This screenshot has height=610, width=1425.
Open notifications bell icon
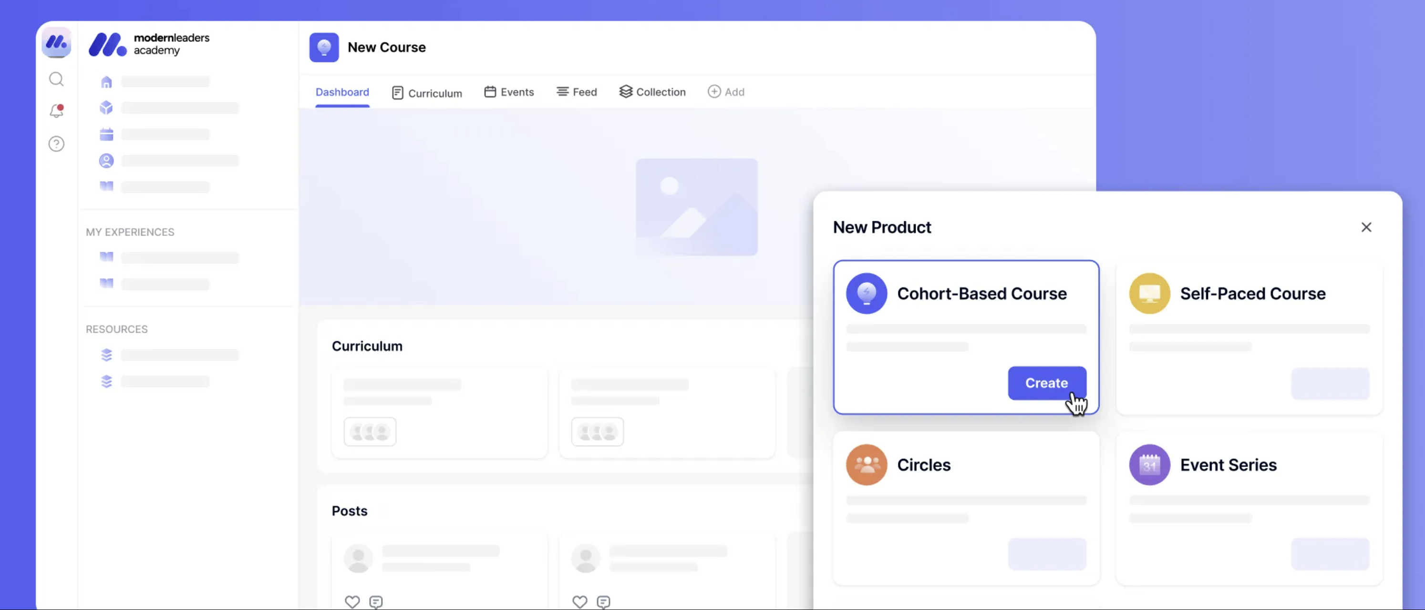tap(56, 111)
